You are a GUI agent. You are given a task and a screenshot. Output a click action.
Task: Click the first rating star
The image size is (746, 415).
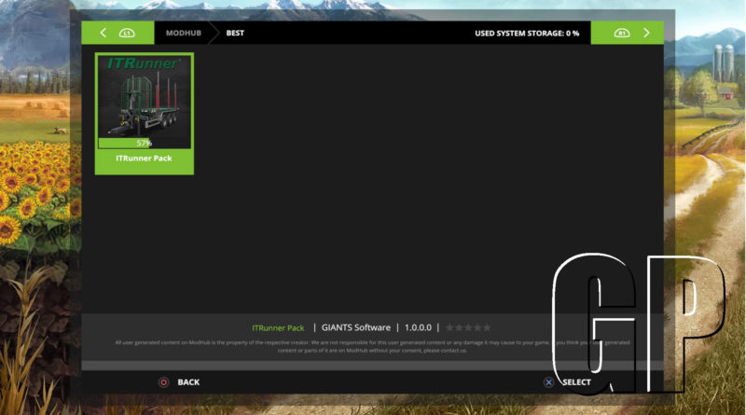[449, 328]
